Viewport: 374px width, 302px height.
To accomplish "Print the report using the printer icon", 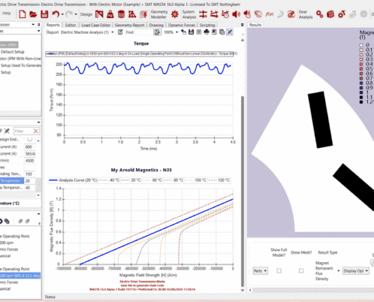I will point(206,32).
